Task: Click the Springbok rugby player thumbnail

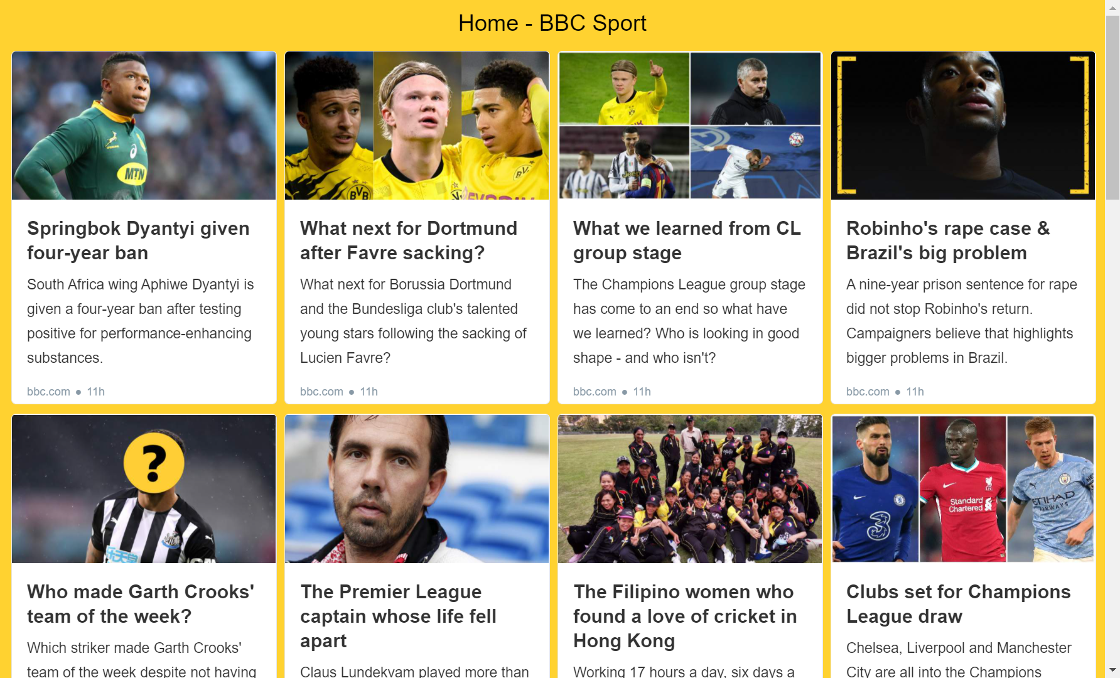Action: (144, 126)
